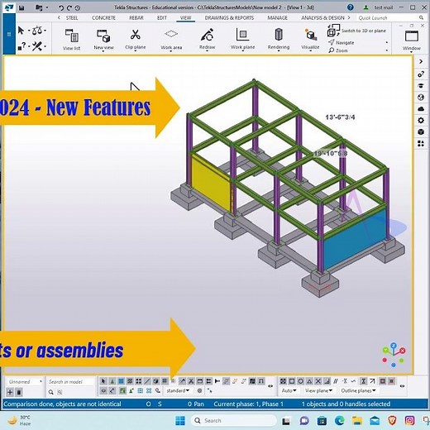
Task: Click the wrench and screwdriver tools icon
Action: coord(37,46)
